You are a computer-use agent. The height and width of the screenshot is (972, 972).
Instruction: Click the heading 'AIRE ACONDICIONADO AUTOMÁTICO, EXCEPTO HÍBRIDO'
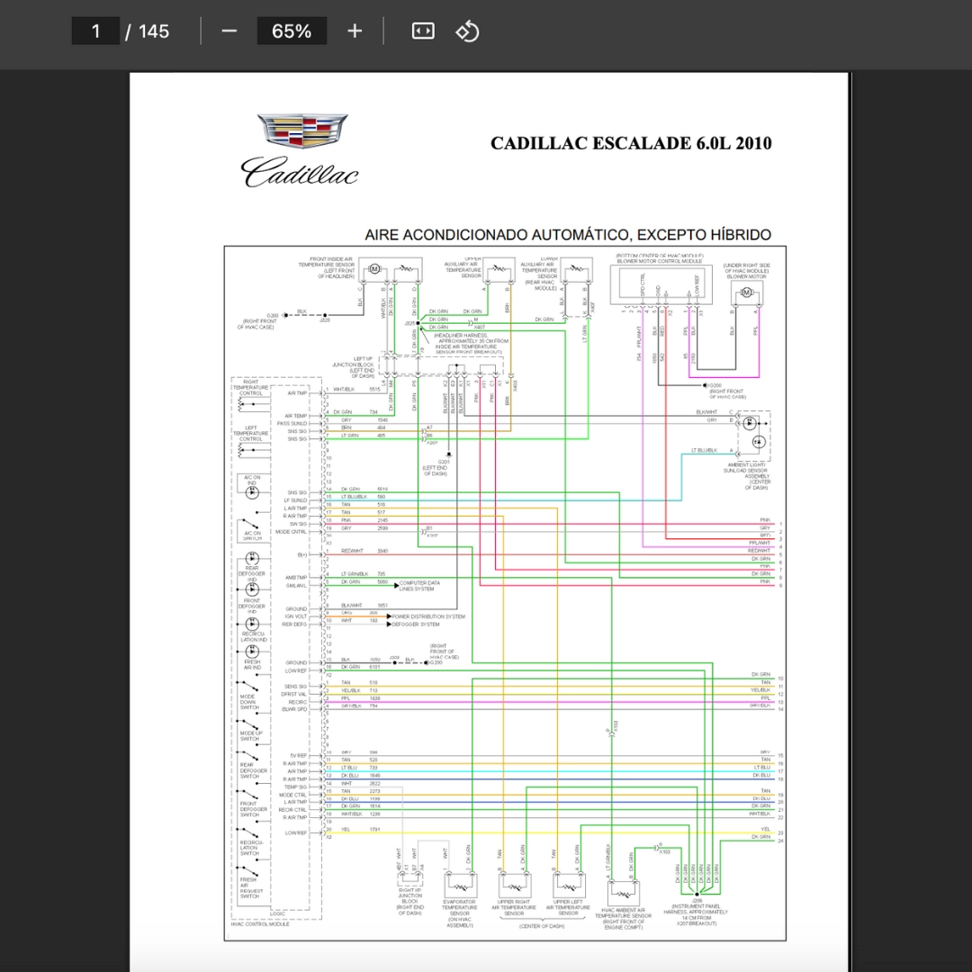[x=568, y=235]
